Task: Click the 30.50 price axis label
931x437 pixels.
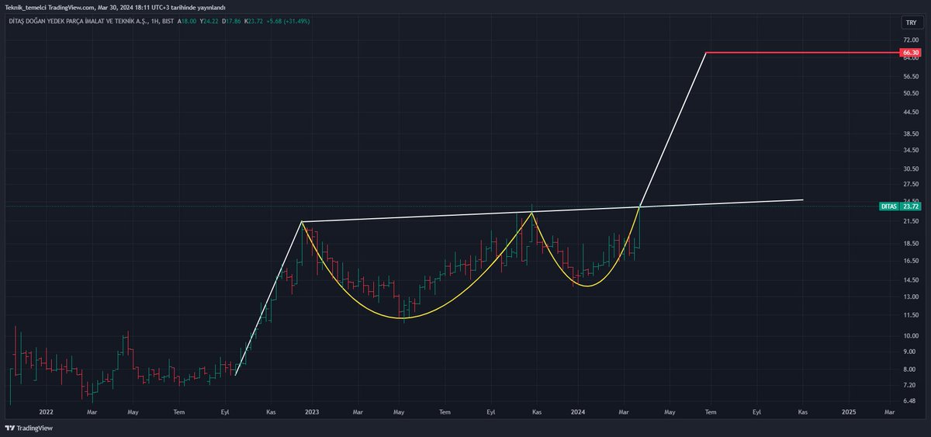Action: (x=910, y=168)
